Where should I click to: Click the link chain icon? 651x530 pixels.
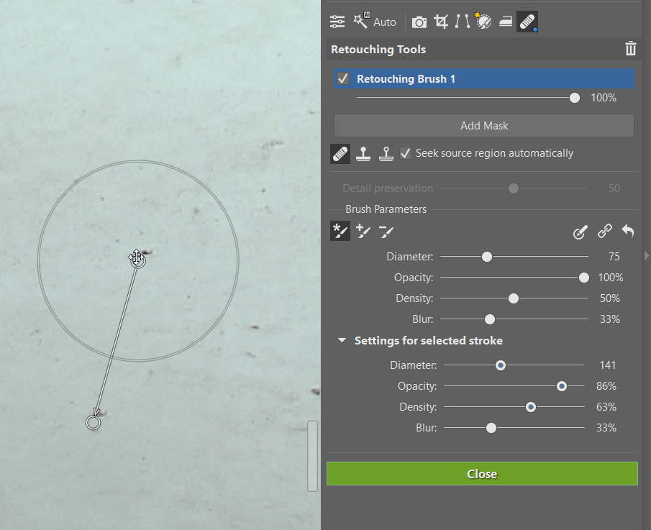605,232
